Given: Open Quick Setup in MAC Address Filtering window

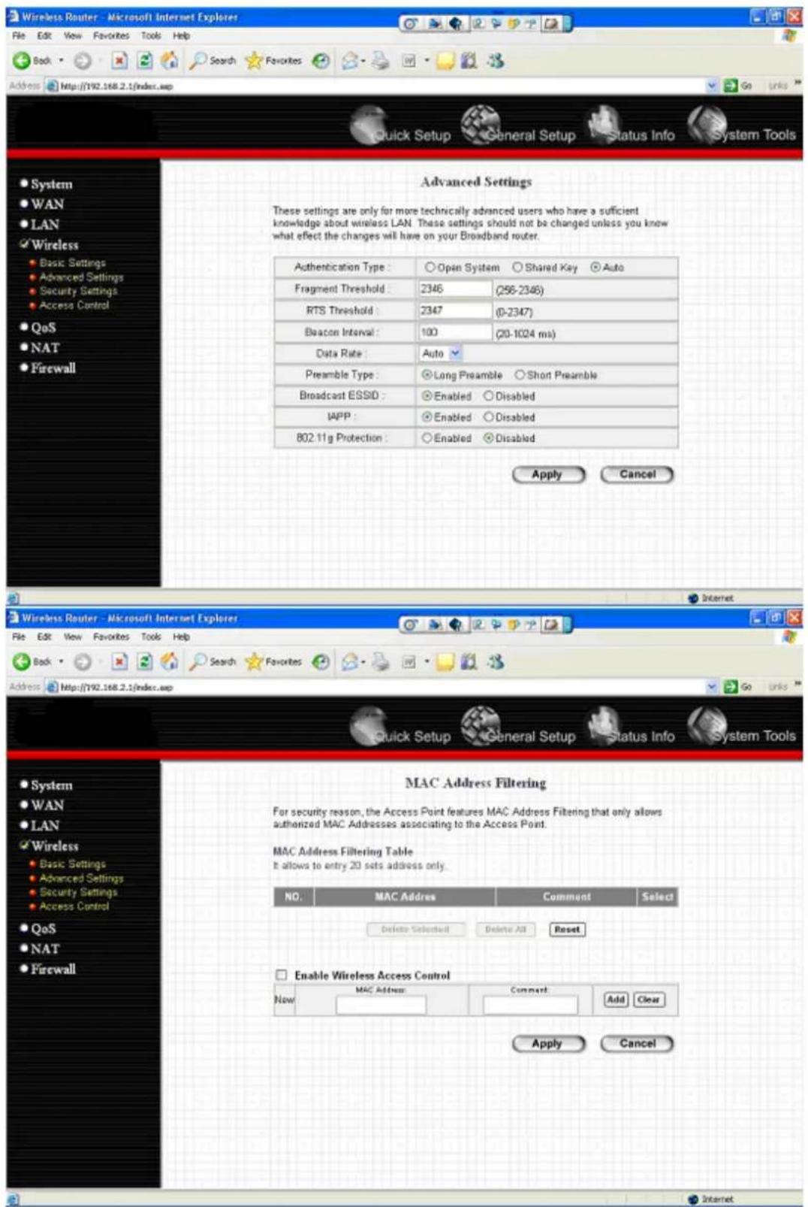Looking at the screenshot, I should [x=401, y=728].
